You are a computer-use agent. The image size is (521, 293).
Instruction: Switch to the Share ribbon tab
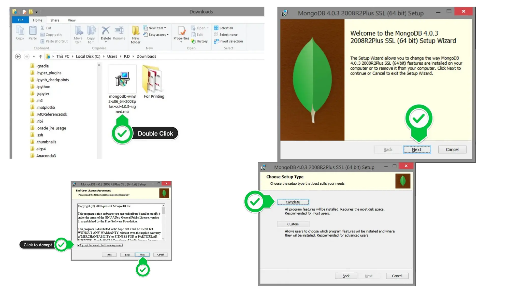click(55, 20)
